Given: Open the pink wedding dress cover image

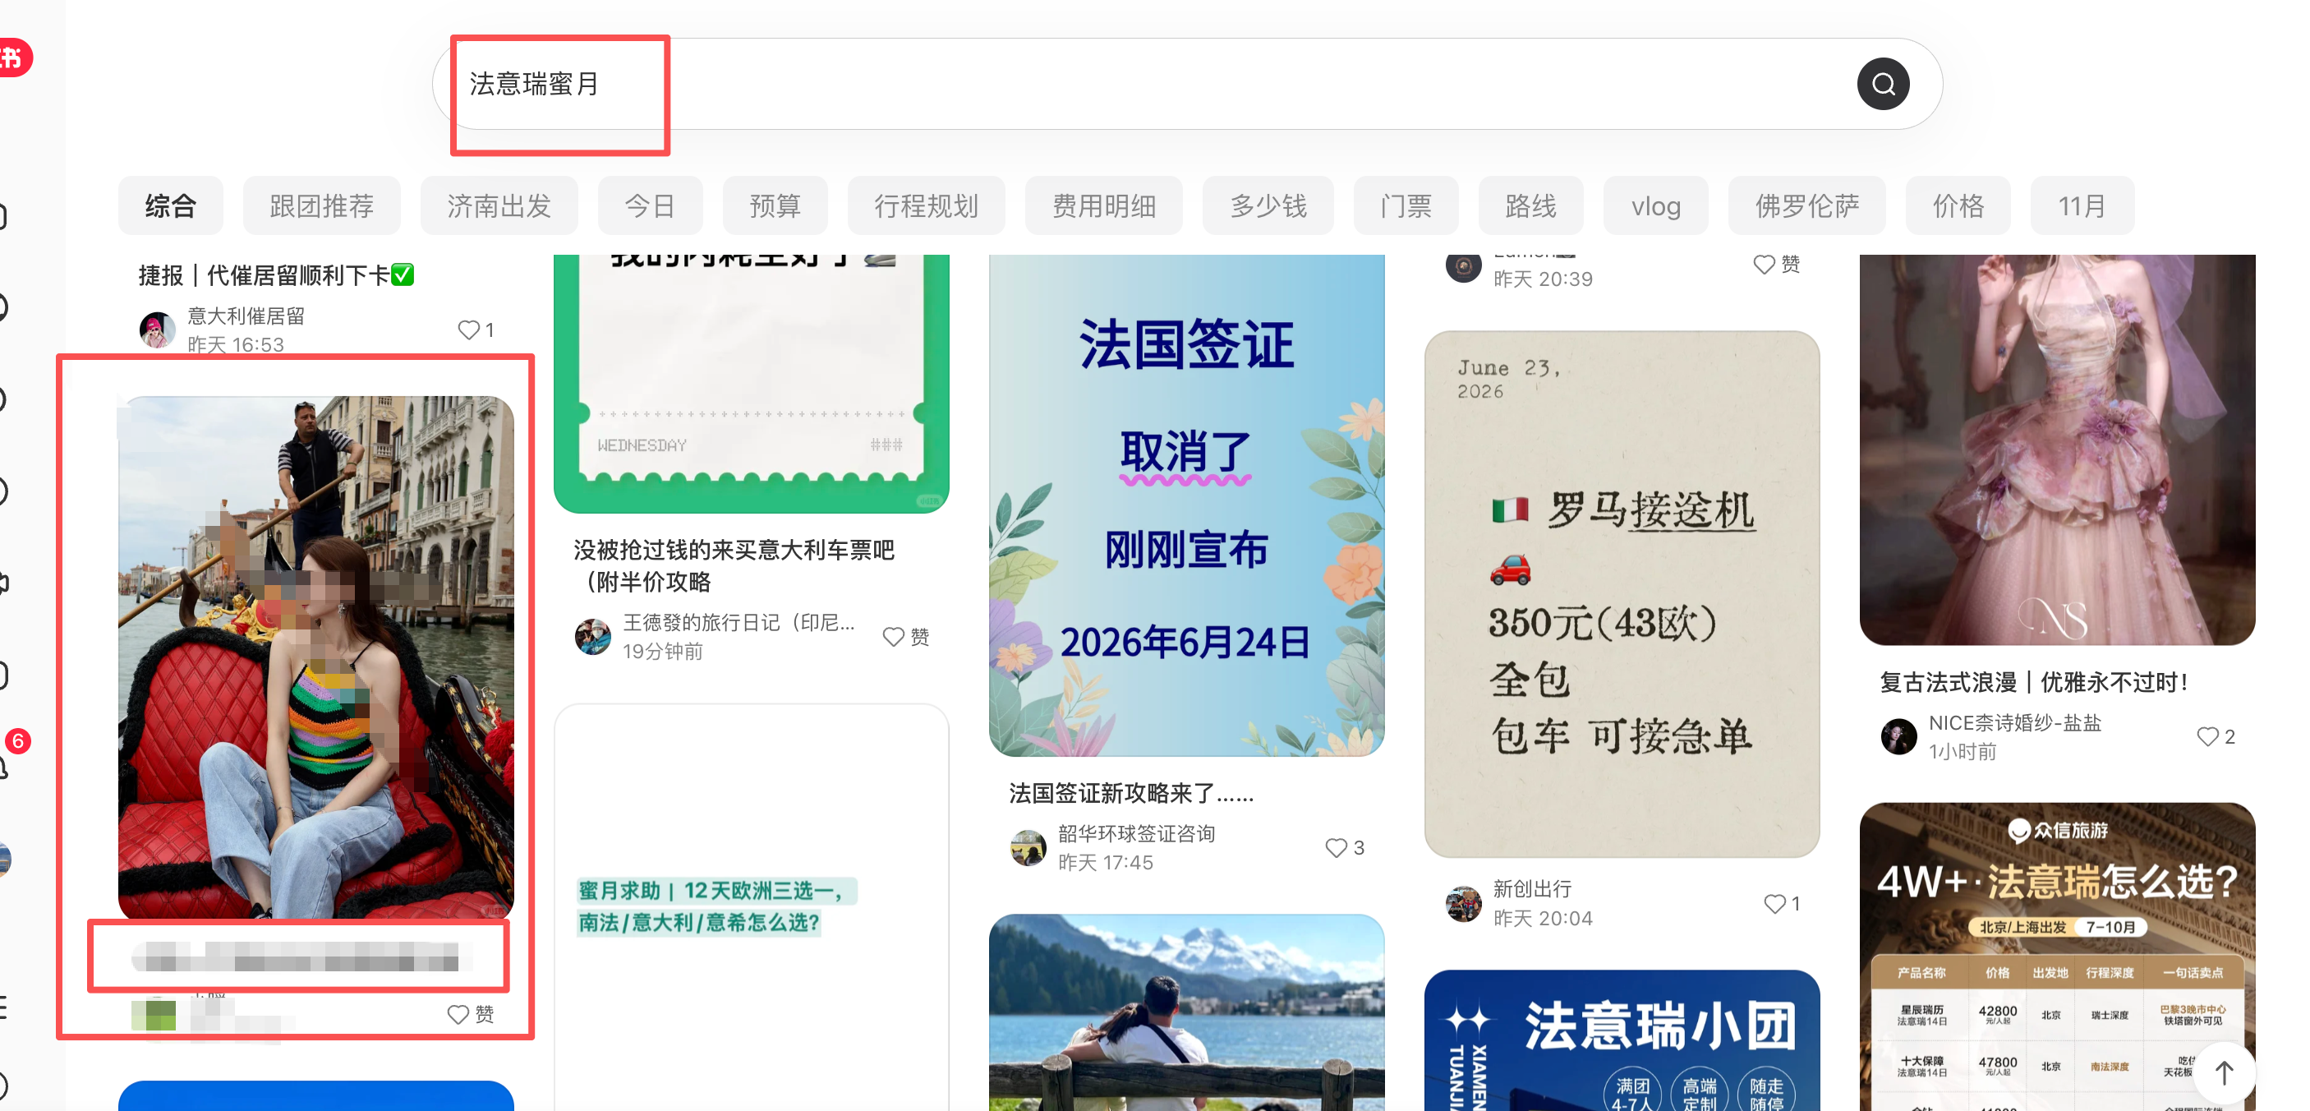Looking at the screenshot, I should (x=2056, y=449).
